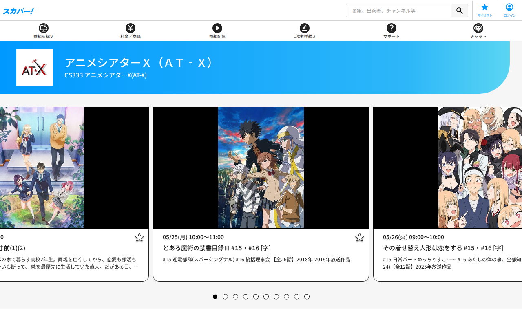The image size is (522, 326).
Task: Click first card description about 高校2年生
Action: click(x=69, y=263)
